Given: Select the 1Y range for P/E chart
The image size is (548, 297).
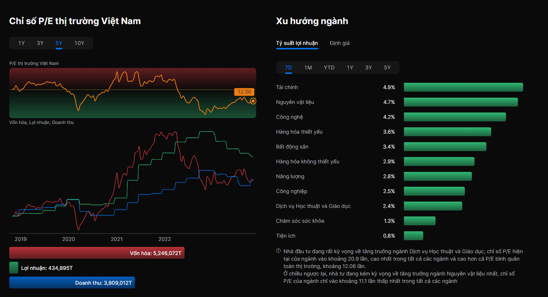Looking at the screenshot, I should coord(22,43).
